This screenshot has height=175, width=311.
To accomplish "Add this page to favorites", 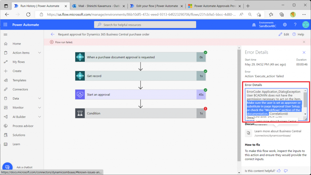I will (x=259, y=15).
